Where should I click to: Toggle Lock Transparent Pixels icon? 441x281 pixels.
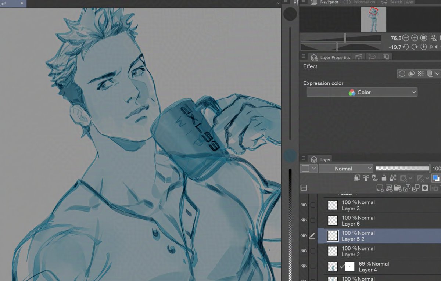pos(393,178)
